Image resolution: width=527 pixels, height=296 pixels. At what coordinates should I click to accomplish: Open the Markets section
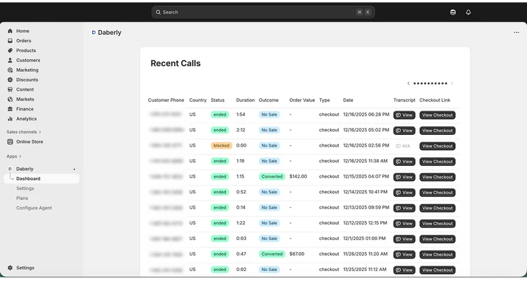25,99
